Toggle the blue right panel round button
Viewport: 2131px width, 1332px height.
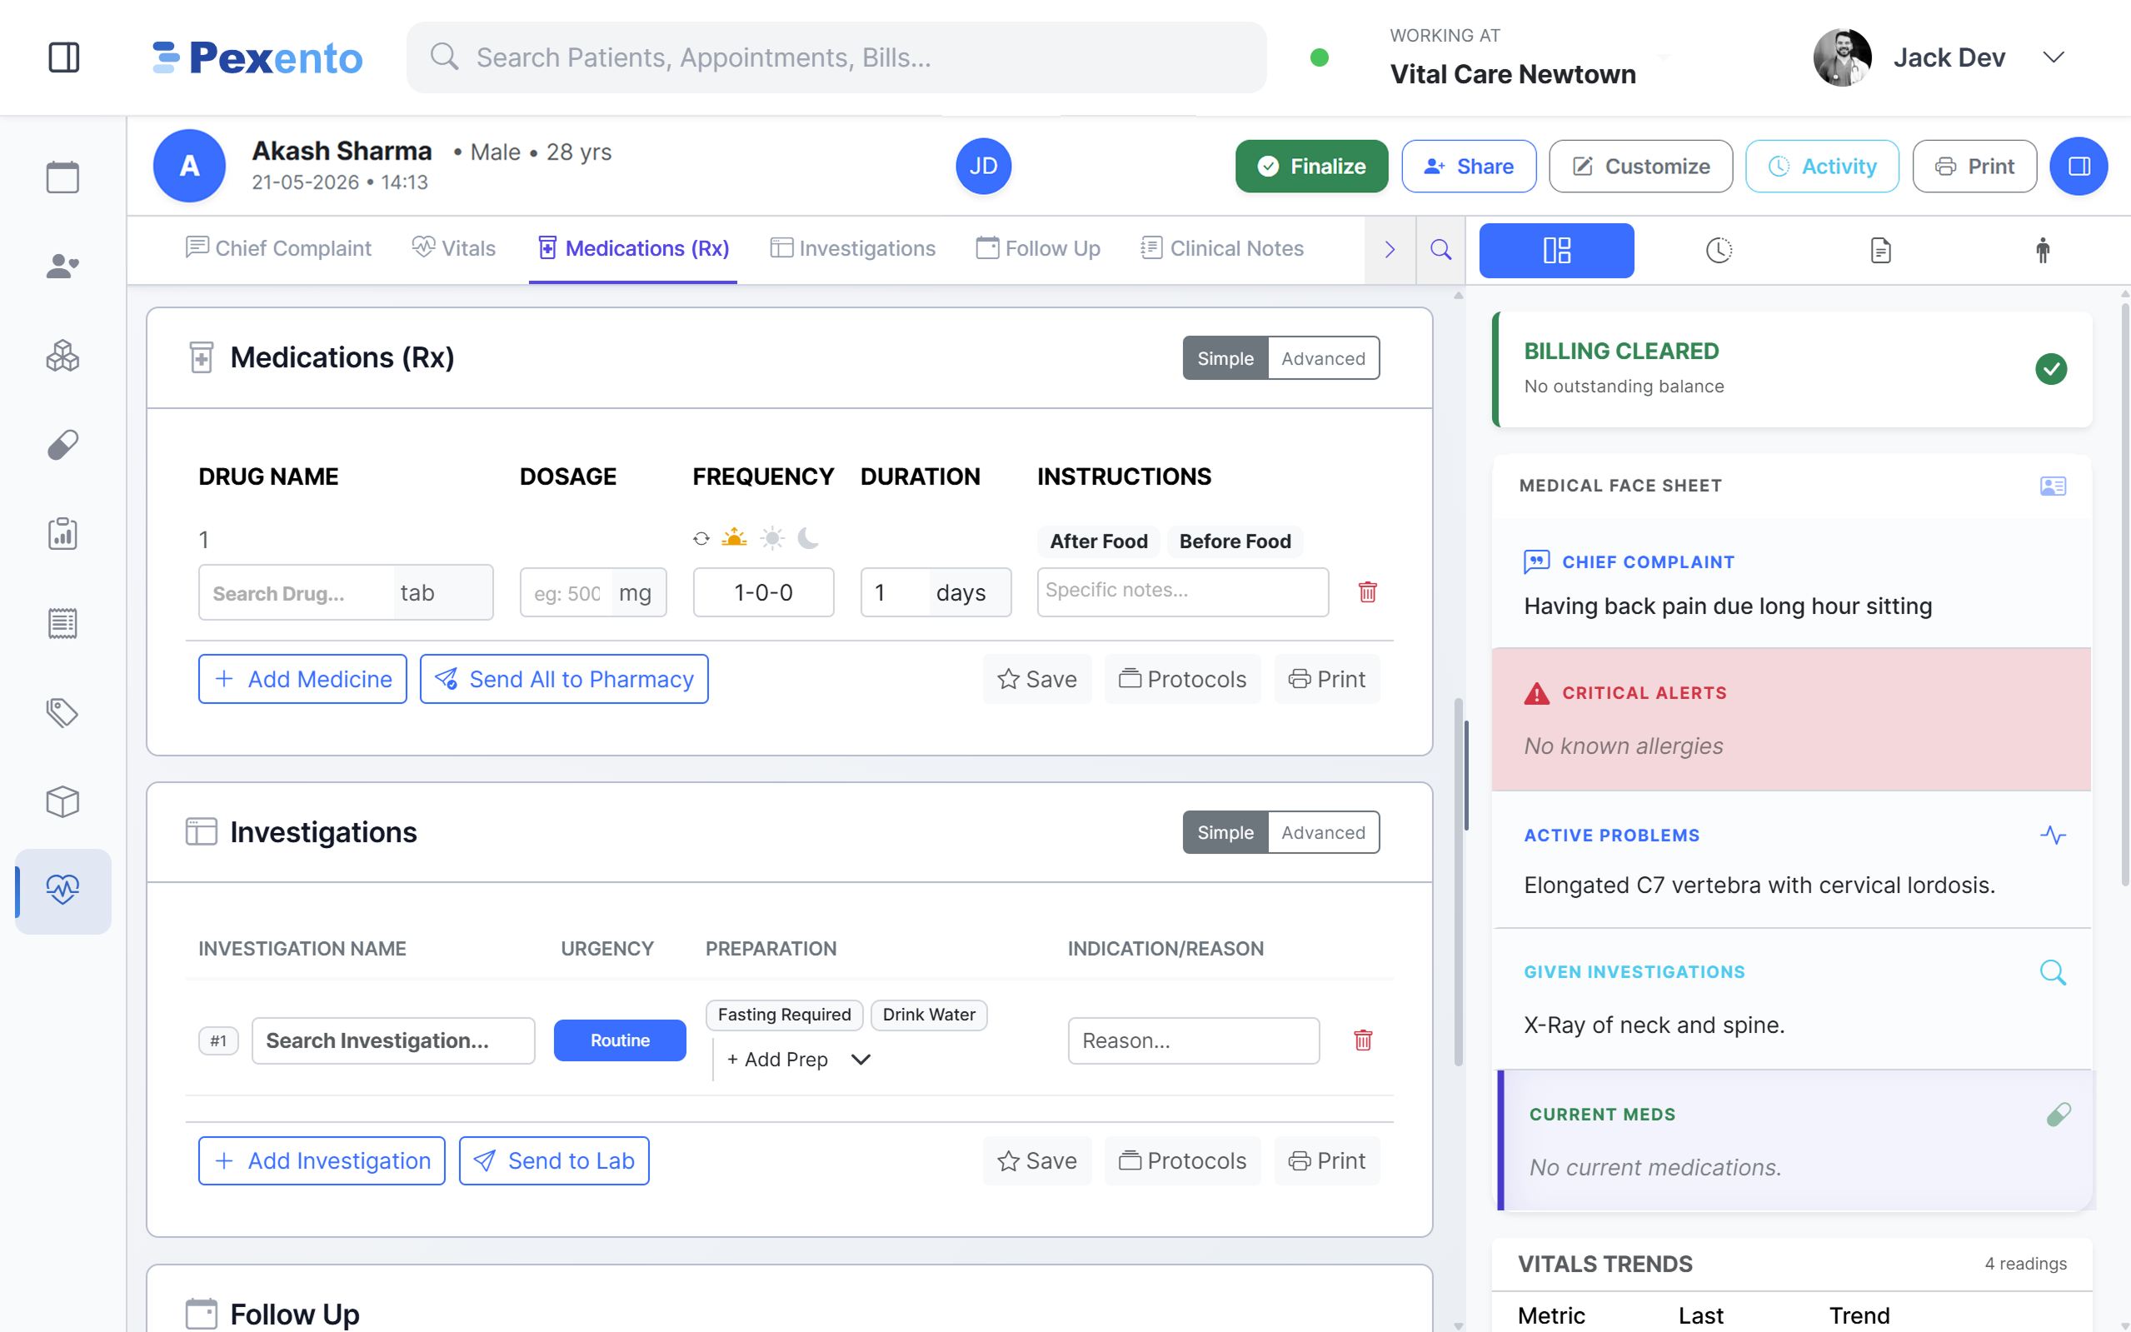[2079, 166]
